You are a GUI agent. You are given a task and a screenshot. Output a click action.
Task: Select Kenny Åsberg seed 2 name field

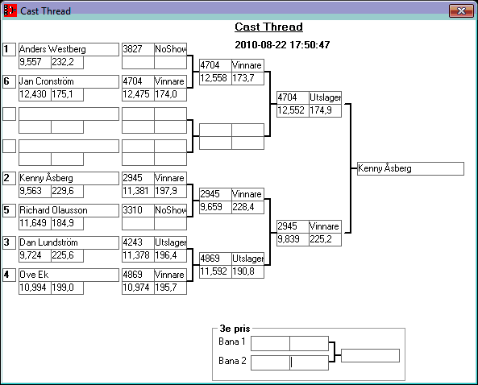[x=69, y=178]
